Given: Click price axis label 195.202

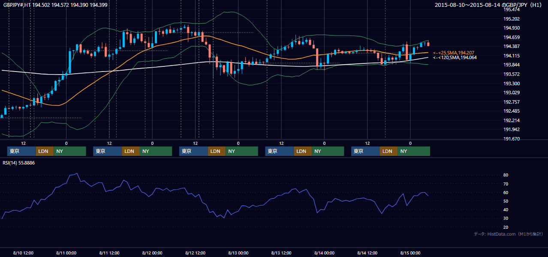Looking at the screenshot, I should point(511,19).
